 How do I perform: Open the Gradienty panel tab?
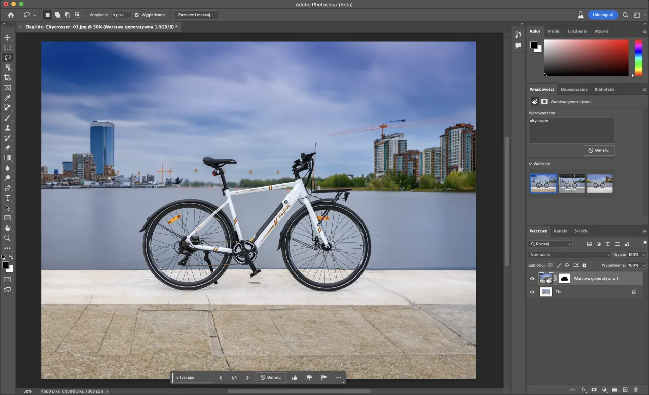click(577, 31)
